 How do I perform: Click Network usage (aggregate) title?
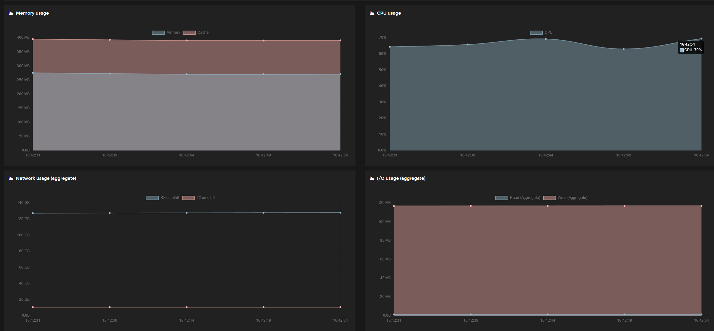(x=46, y=178)
